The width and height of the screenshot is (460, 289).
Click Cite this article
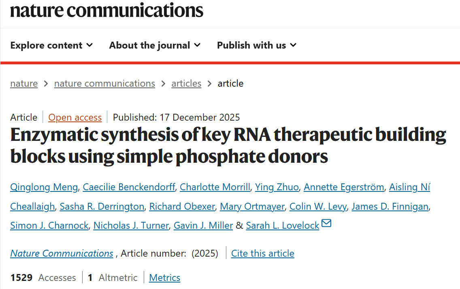coord(262,253)
